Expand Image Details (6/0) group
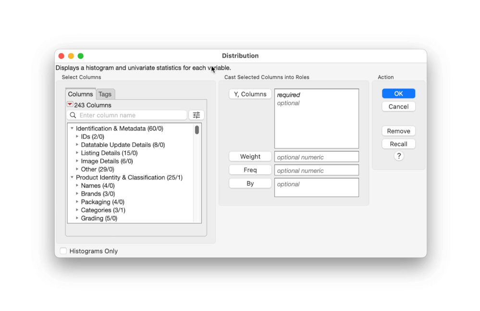 tap(77, 161)
